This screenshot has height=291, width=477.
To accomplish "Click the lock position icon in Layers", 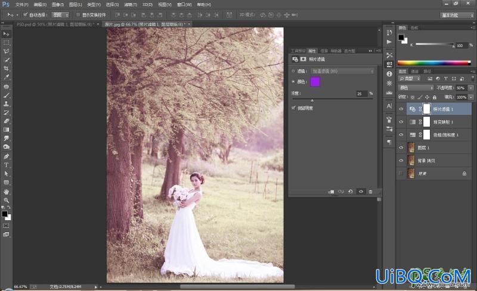I will (427, 97).
